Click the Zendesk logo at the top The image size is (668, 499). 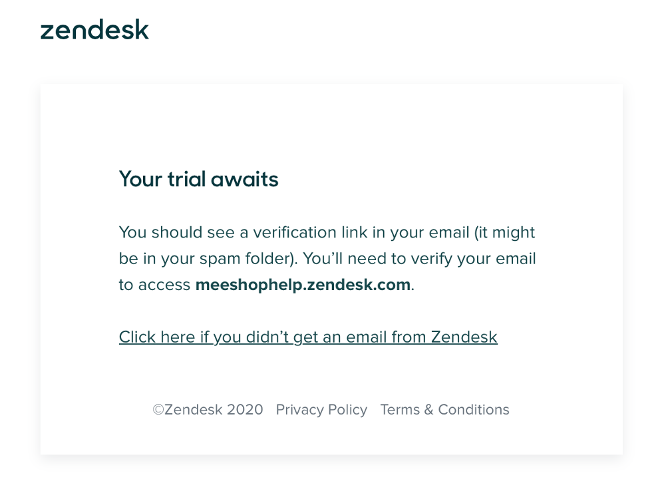[x=94, y=29]
